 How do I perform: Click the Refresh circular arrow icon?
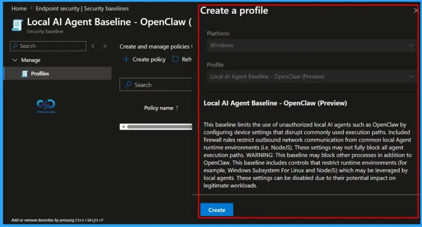(175, 59)
